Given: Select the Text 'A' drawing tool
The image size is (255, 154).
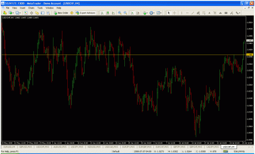Looking at the screenshot, I should (x=209, y=13).
